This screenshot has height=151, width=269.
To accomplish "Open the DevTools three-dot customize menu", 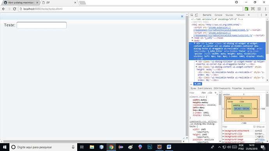I will tap(261, 15).
